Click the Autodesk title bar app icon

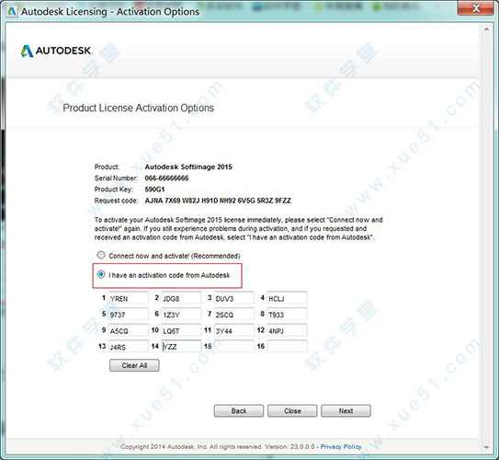[12, 11]
